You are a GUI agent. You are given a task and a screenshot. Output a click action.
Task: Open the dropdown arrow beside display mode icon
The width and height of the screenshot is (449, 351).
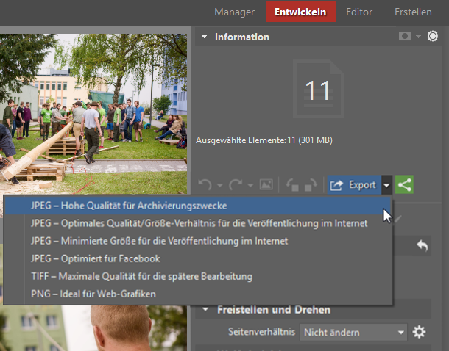tap(418, 37)
